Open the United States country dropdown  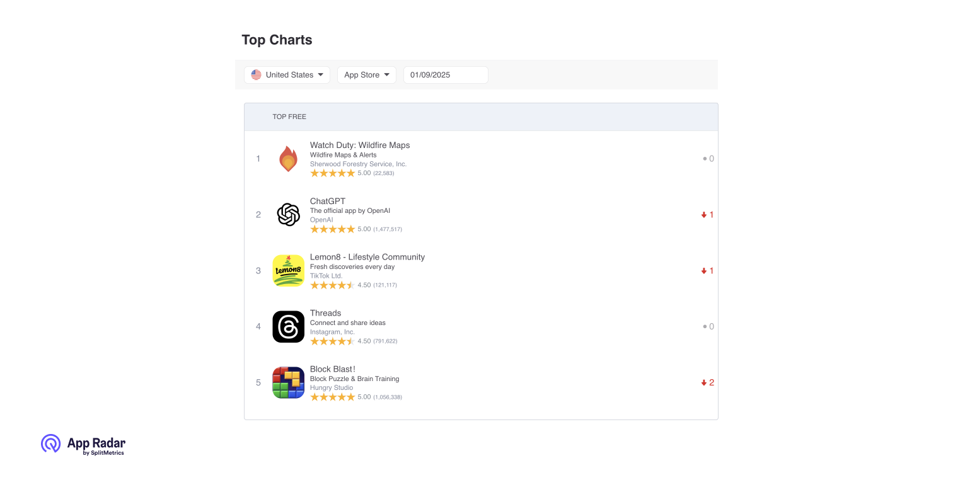[287, 74]
